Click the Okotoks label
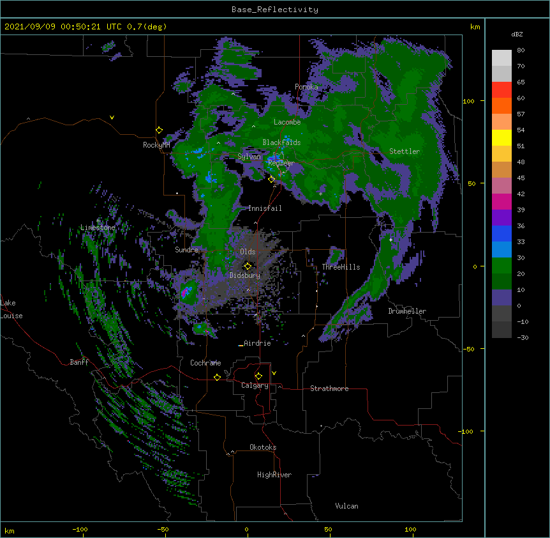 263,447
